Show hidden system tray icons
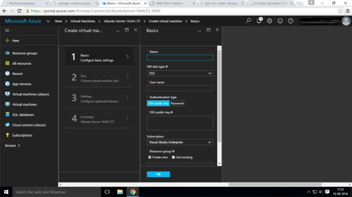The image size is (352, 197). [309, 192]
